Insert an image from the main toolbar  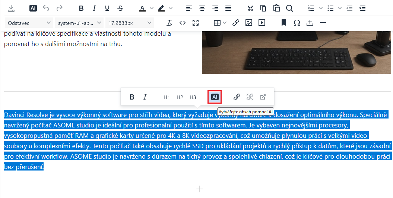[x=249, y=23]
